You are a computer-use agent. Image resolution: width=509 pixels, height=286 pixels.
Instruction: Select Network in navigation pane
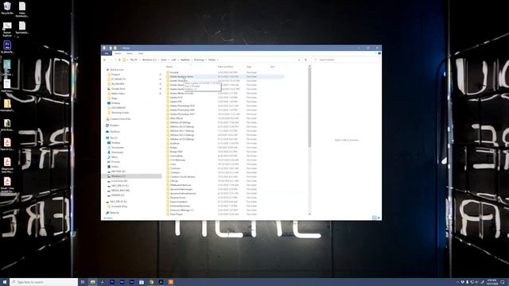(x=114, y=213)
